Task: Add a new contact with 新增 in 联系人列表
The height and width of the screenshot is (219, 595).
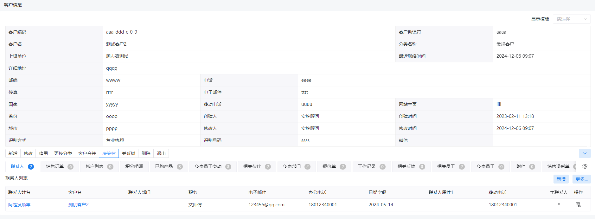Action: pyautogui.click(x=561, y=179)
